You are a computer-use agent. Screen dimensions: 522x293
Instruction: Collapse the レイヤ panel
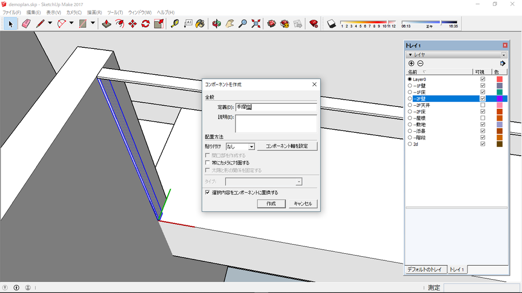coord(410,55)
